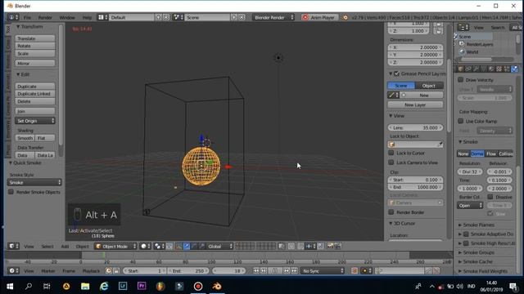
Task: Enable the Dissolve checkbox in Smoke panel
Action: (x=490, y=197)
